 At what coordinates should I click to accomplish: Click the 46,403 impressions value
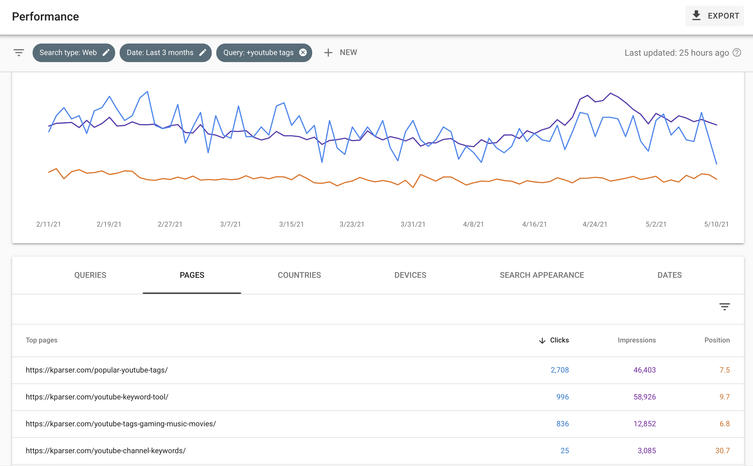coord(645,370)
